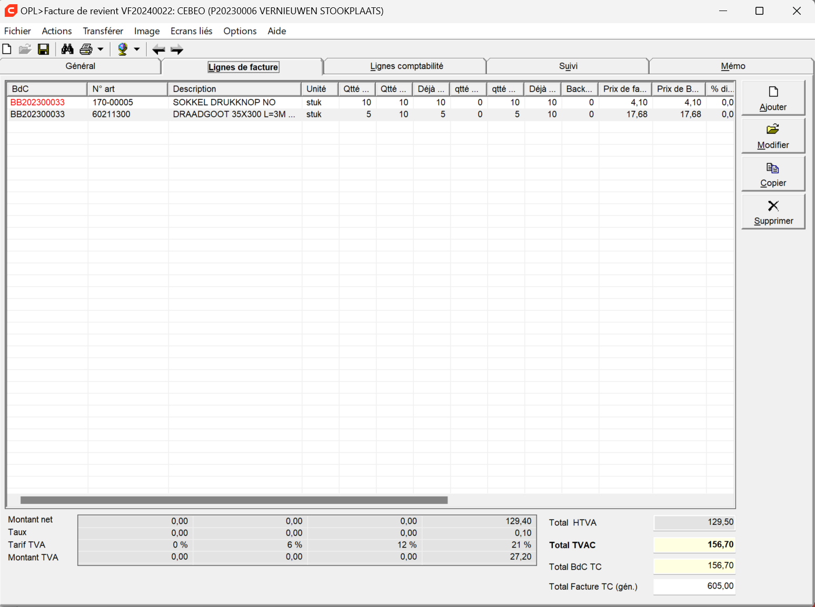Click the Copier button
The width and height of the screenshot is (815, 607).
click(773, 174)
